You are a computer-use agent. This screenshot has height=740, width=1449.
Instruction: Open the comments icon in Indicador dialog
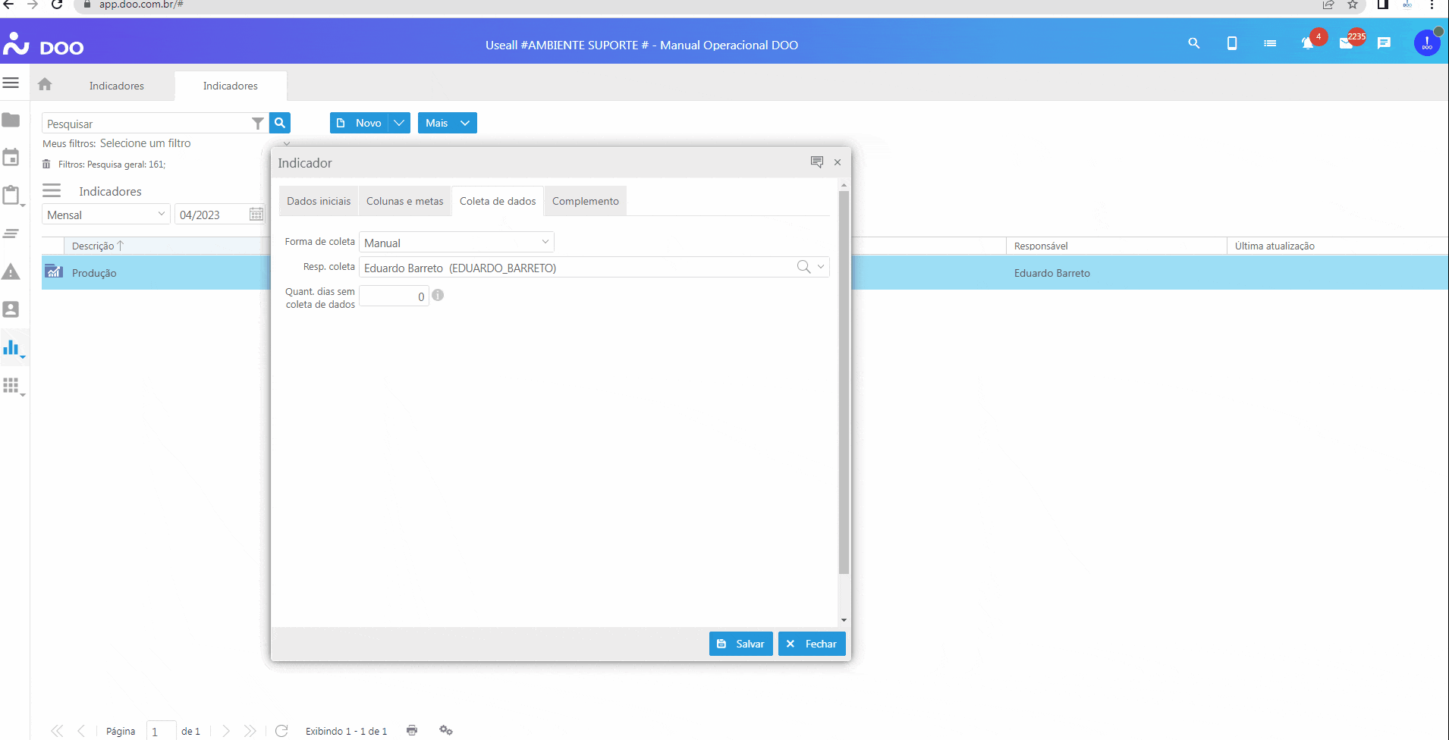click(817, 162)
